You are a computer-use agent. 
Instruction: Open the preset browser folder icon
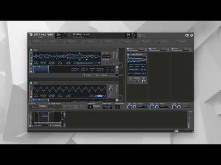[x=58, y=35]
